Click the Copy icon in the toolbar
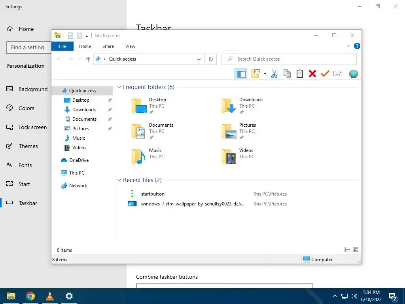 pos(287,74)
